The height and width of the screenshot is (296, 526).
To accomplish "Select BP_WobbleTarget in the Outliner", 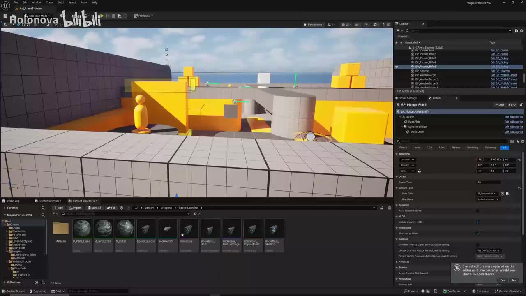I will tap(426, 75).
